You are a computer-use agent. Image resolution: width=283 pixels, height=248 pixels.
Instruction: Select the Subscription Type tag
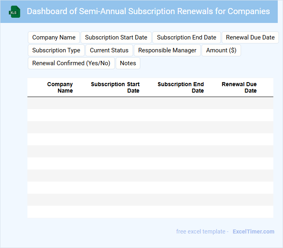pos(56,50)
